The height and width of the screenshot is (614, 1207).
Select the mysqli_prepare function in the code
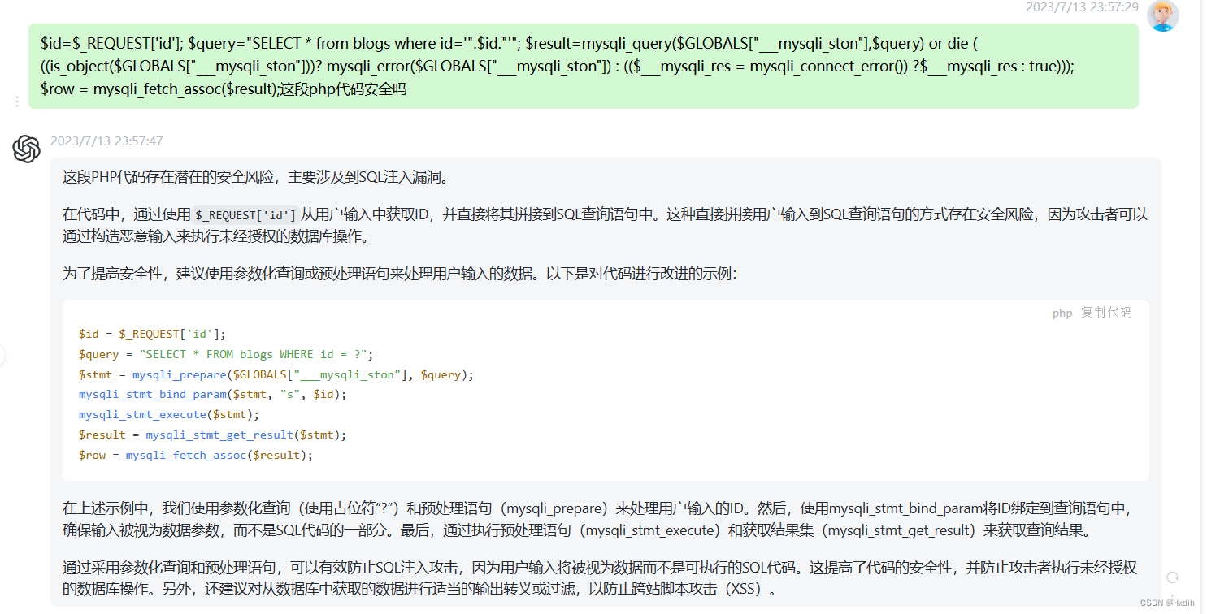[x=180, y=374]
